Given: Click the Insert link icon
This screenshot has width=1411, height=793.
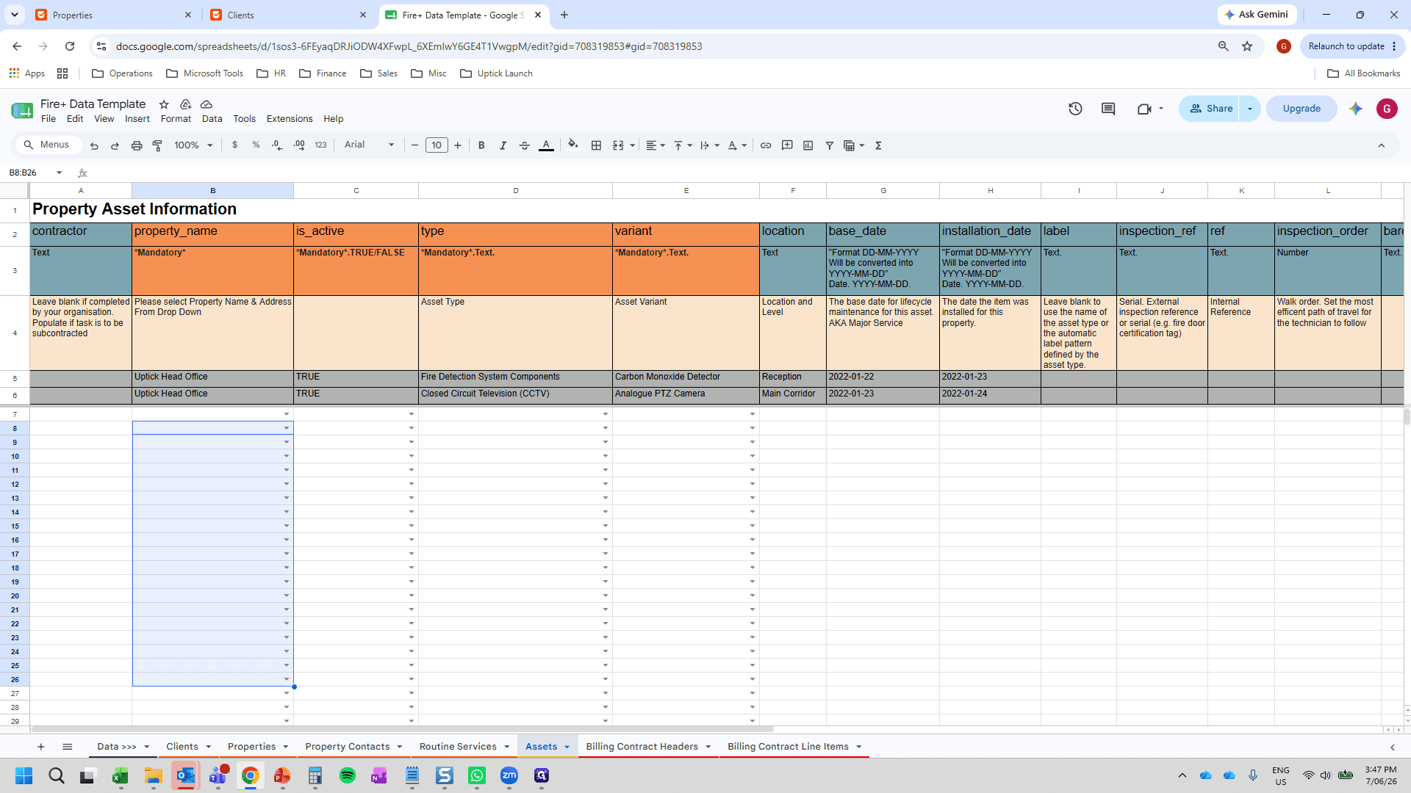Looking at the screenshot, I should tap(766, 145).
